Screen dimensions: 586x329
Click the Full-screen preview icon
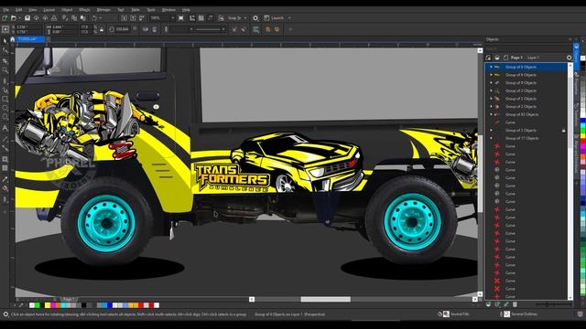181,18
